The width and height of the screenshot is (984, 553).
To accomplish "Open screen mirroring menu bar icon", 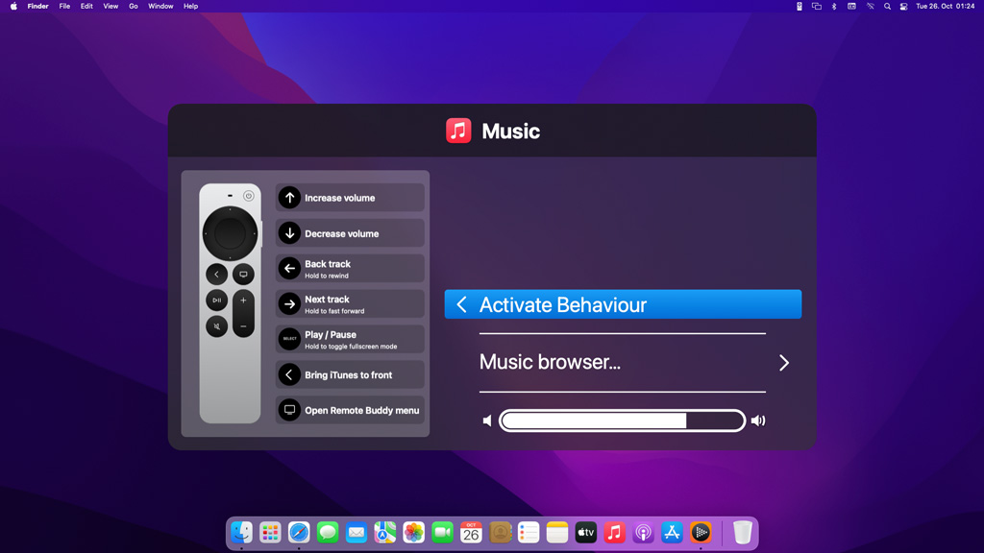I will click(x=817, y=7).
